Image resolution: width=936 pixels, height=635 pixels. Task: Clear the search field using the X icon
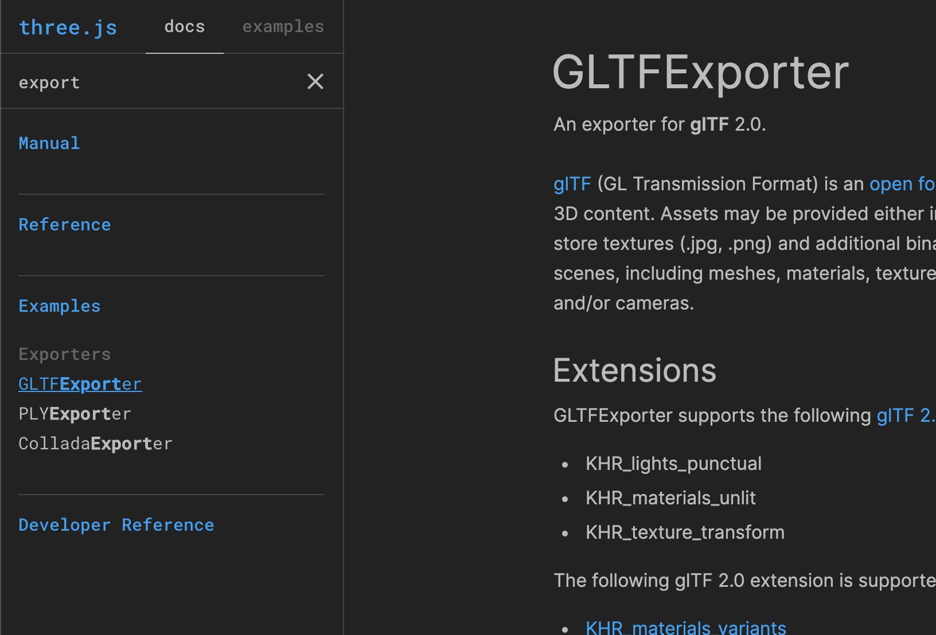click(x=315, y=81)
